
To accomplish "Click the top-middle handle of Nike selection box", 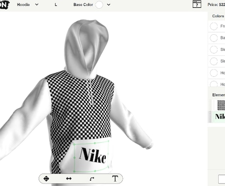I will (x=95, y=143).
